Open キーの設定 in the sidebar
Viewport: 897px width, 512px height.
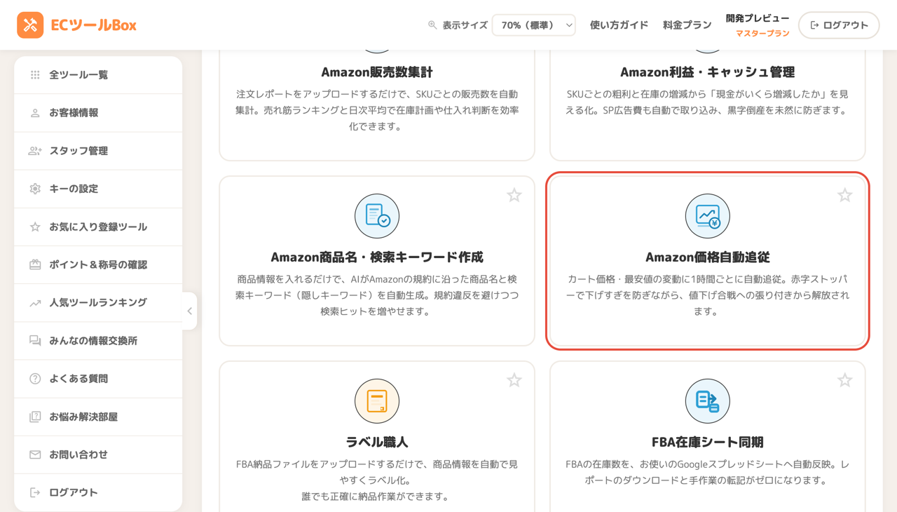tap(98, 189)
